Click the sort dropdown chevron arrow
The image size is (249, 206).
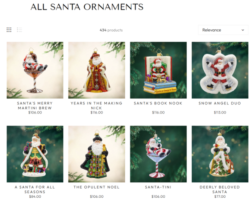point(242,30)
